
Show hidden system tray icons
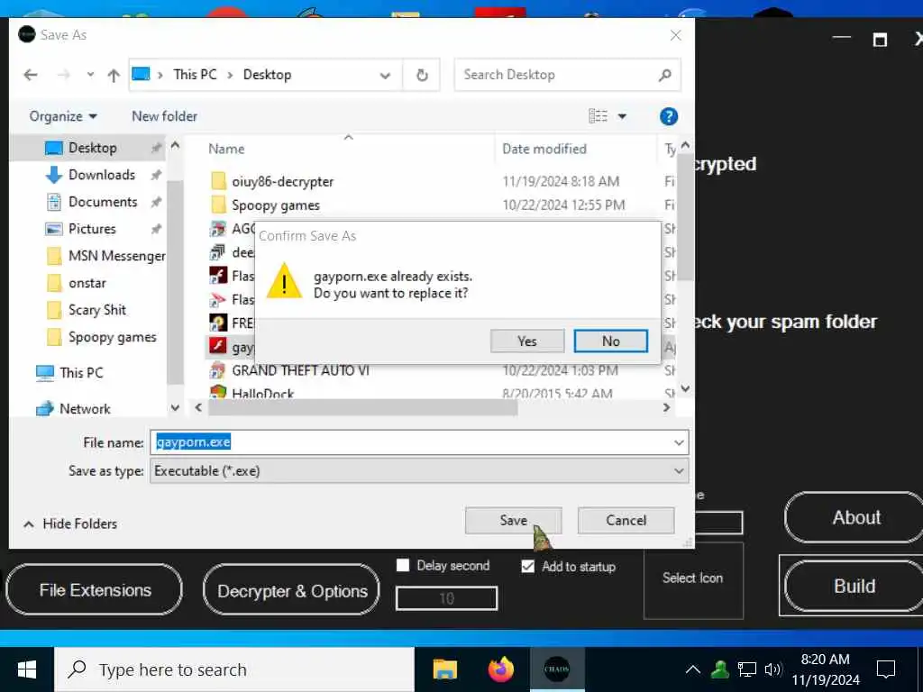693,669
